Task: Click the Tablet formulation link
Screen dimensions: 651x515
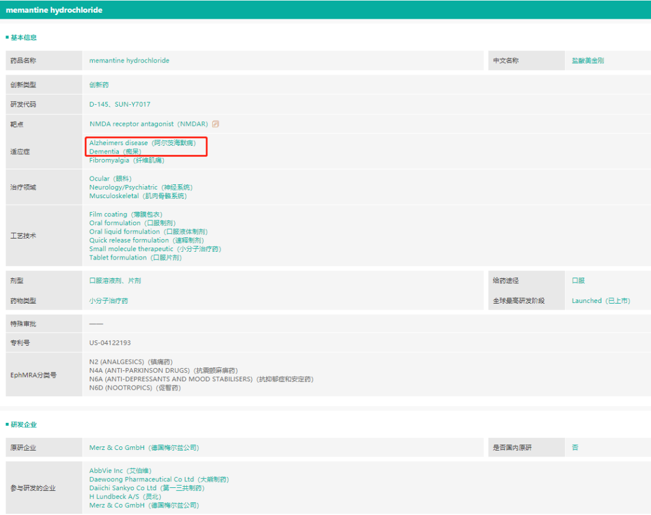Action: click(135, 257)
